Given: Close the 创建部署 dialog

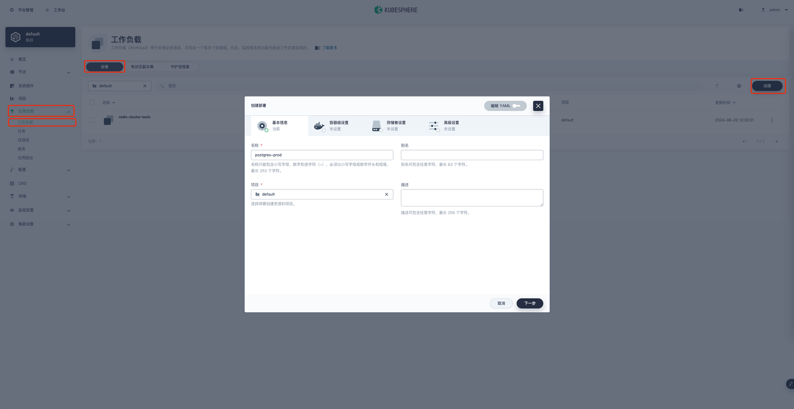Looking at the screenshot, I should click(x=538, y=106).
